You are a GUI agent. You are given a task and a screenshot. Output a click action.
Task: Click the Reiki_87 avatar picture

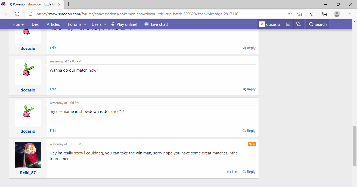coord(28,155)
